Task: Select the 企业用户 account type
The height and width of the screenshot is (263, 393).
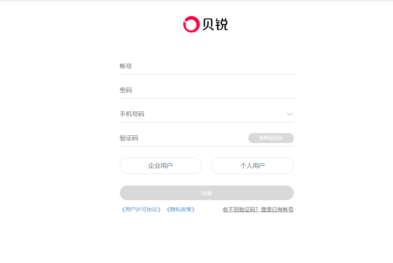Action: click(160, 166)
